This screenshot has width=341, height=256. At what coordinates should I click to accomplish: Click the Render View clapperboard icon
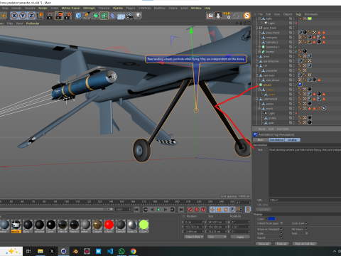tap(50, 16)
